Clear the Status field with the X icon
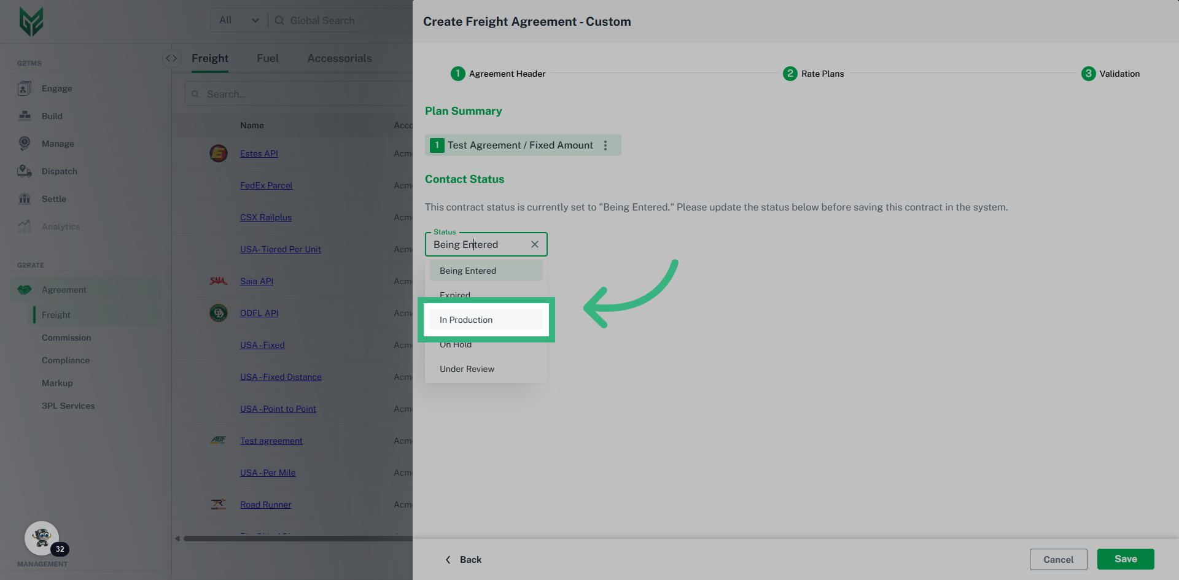Screen dimensions: 1179x580 coord(535,244)
